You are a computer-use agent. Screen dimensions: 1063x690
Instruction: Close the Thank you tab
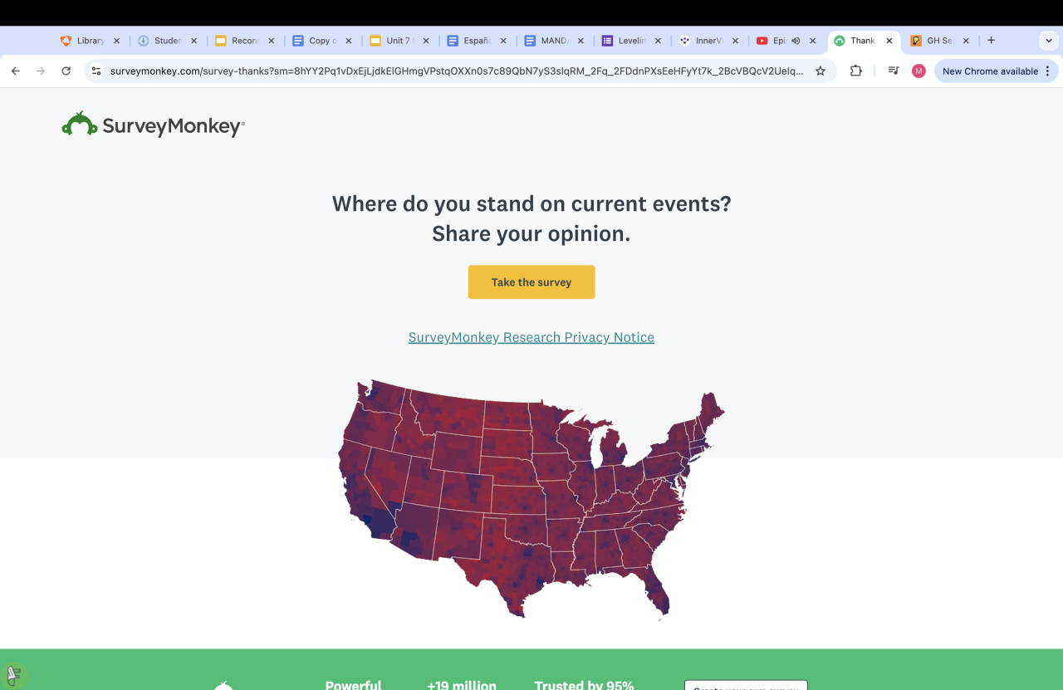tap(889, 41)
